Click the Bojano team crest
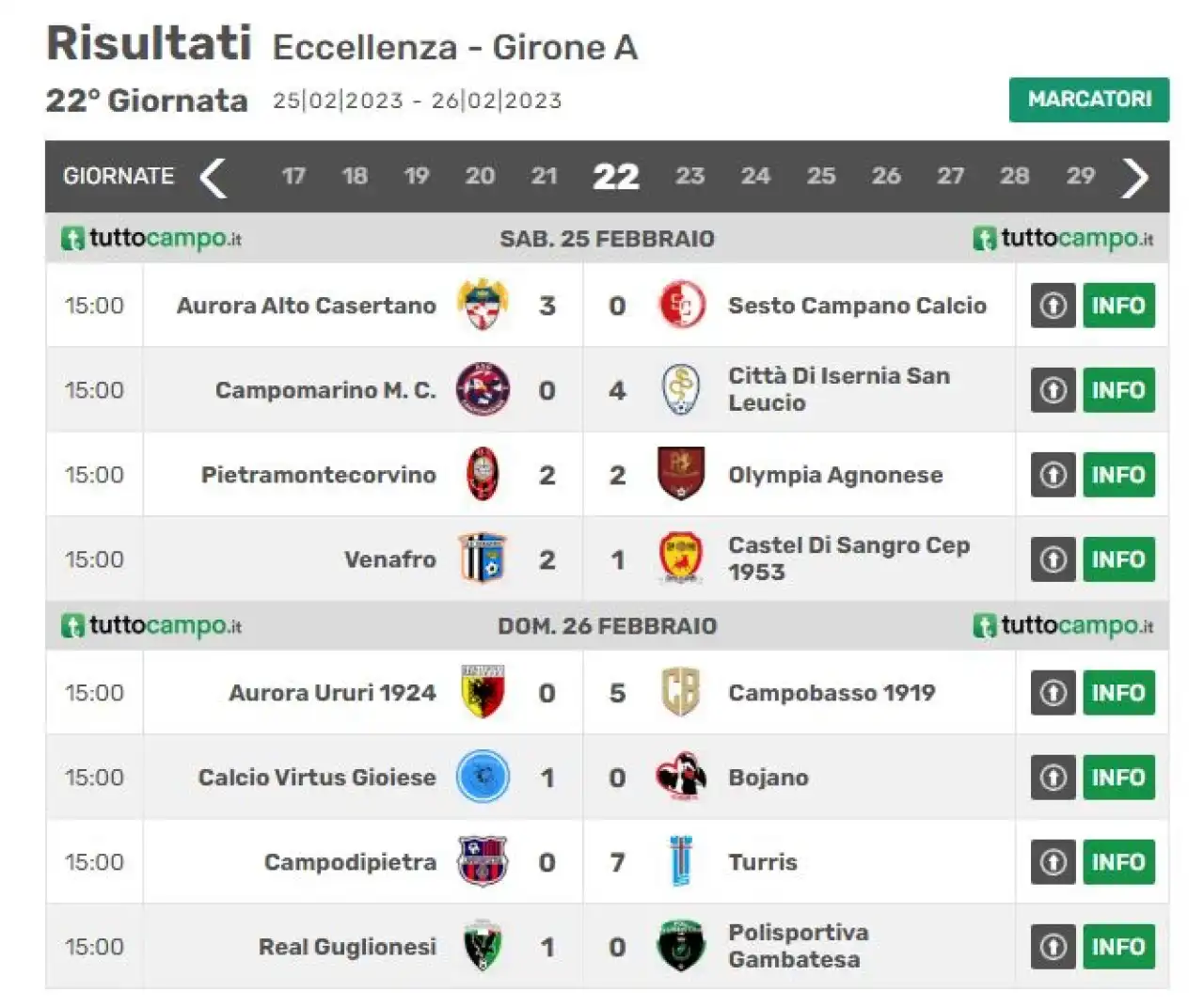Screen dimensions: 1204x1007 pos(681,777)
